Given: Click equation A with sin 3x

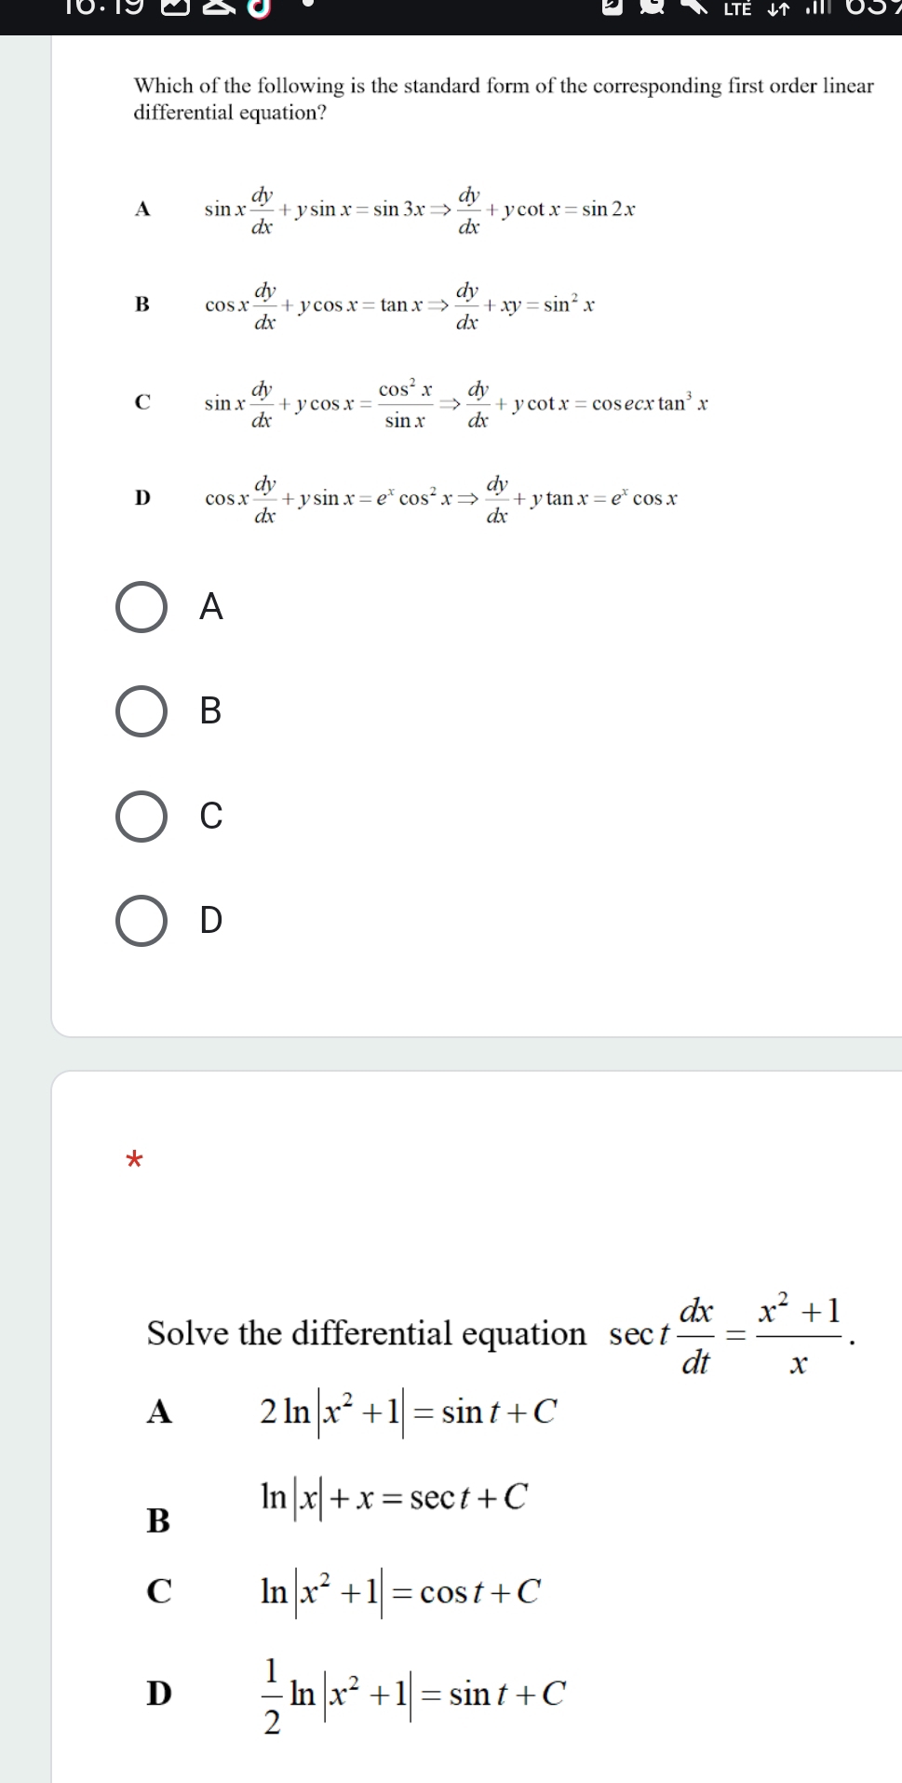Looking at the screenshot, I should [420, 210].
